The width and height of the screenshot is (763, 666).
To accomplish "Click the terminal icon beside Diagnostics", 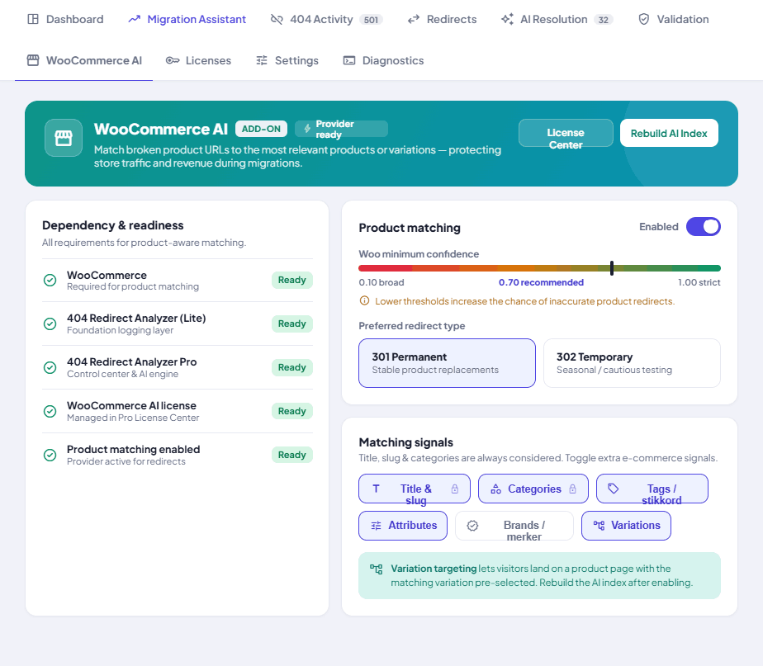I will pyautogui.click(x=349, y=61).
